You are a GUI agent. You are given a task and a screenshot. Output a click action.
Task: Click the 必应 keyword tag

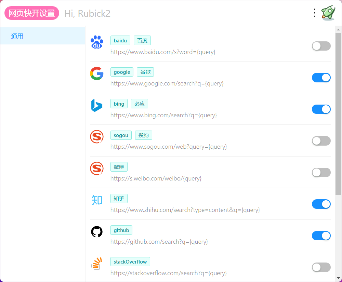coord(140,104)
